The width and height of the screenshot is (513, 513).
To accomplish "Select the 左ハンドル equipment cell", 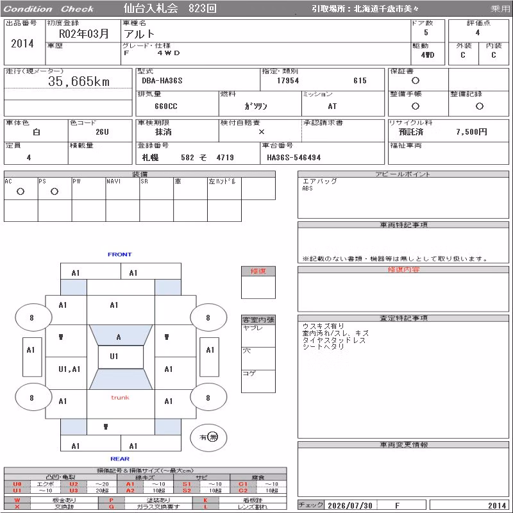I will point(224,189).
